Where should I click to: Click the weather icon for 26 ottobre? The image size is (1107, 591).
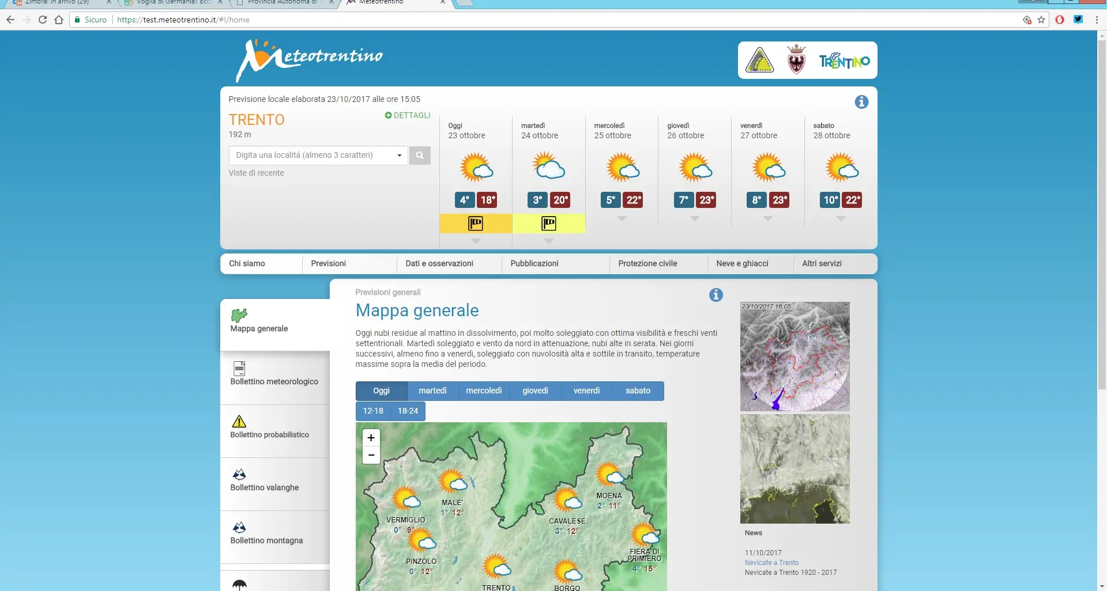click(x=695, y=168)
